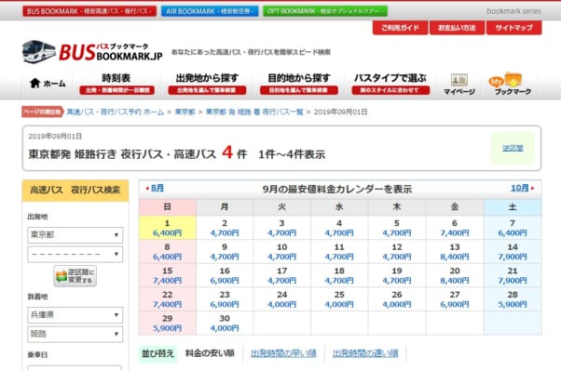
Task: Open the departure prefecture dropdown 東京都
Action: [x=75, y=235]
